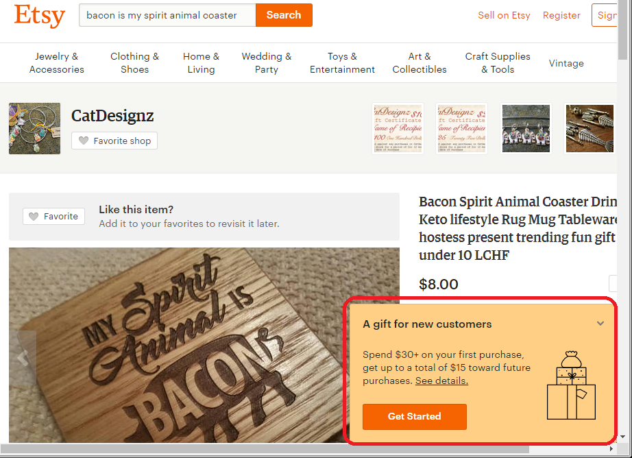Open the skeleton mermaid listing thumbnail

590,129
